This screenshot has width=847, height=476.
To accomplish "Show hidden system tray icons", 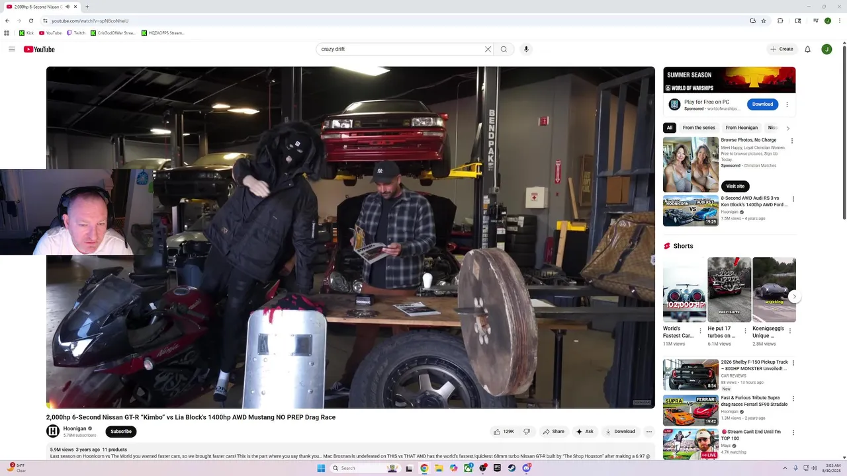I will tap(787, 468).
